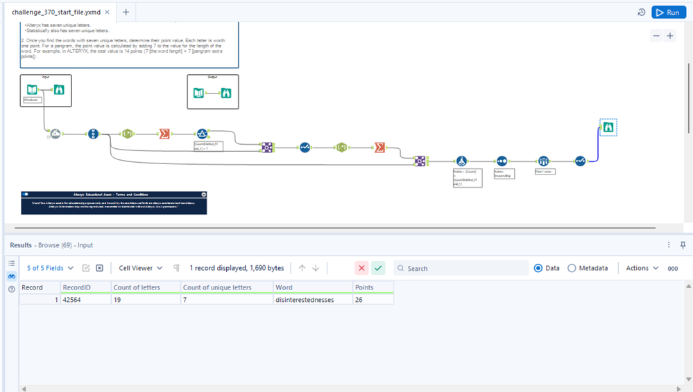Viewport: 693px width, 392px height.
Task: Run the workflow
Action: tap(668, 12)
